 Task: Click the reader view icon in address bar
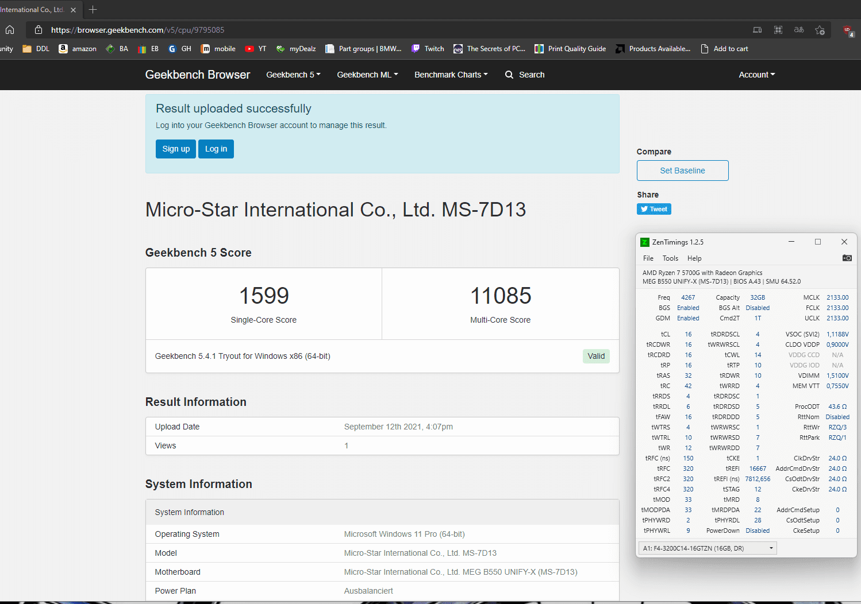coord(758,30)
